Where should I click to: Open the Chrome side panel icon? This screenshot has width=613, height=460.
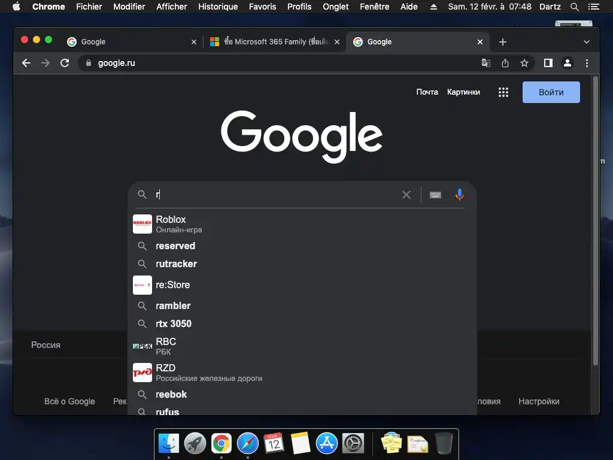(548, 63)
